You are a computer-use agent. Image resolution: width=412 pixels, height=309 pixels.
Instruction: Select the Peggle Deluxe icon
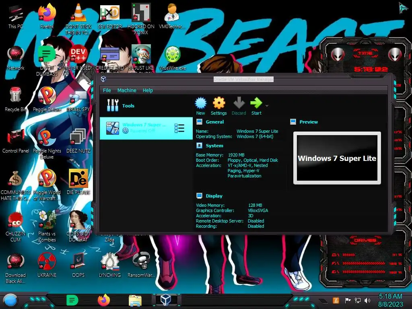click(x=47, y=96)
